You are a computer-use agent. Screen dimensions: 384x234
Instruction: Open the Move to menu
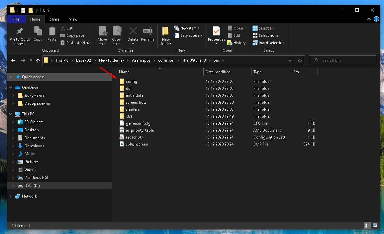tap(102, 36)
